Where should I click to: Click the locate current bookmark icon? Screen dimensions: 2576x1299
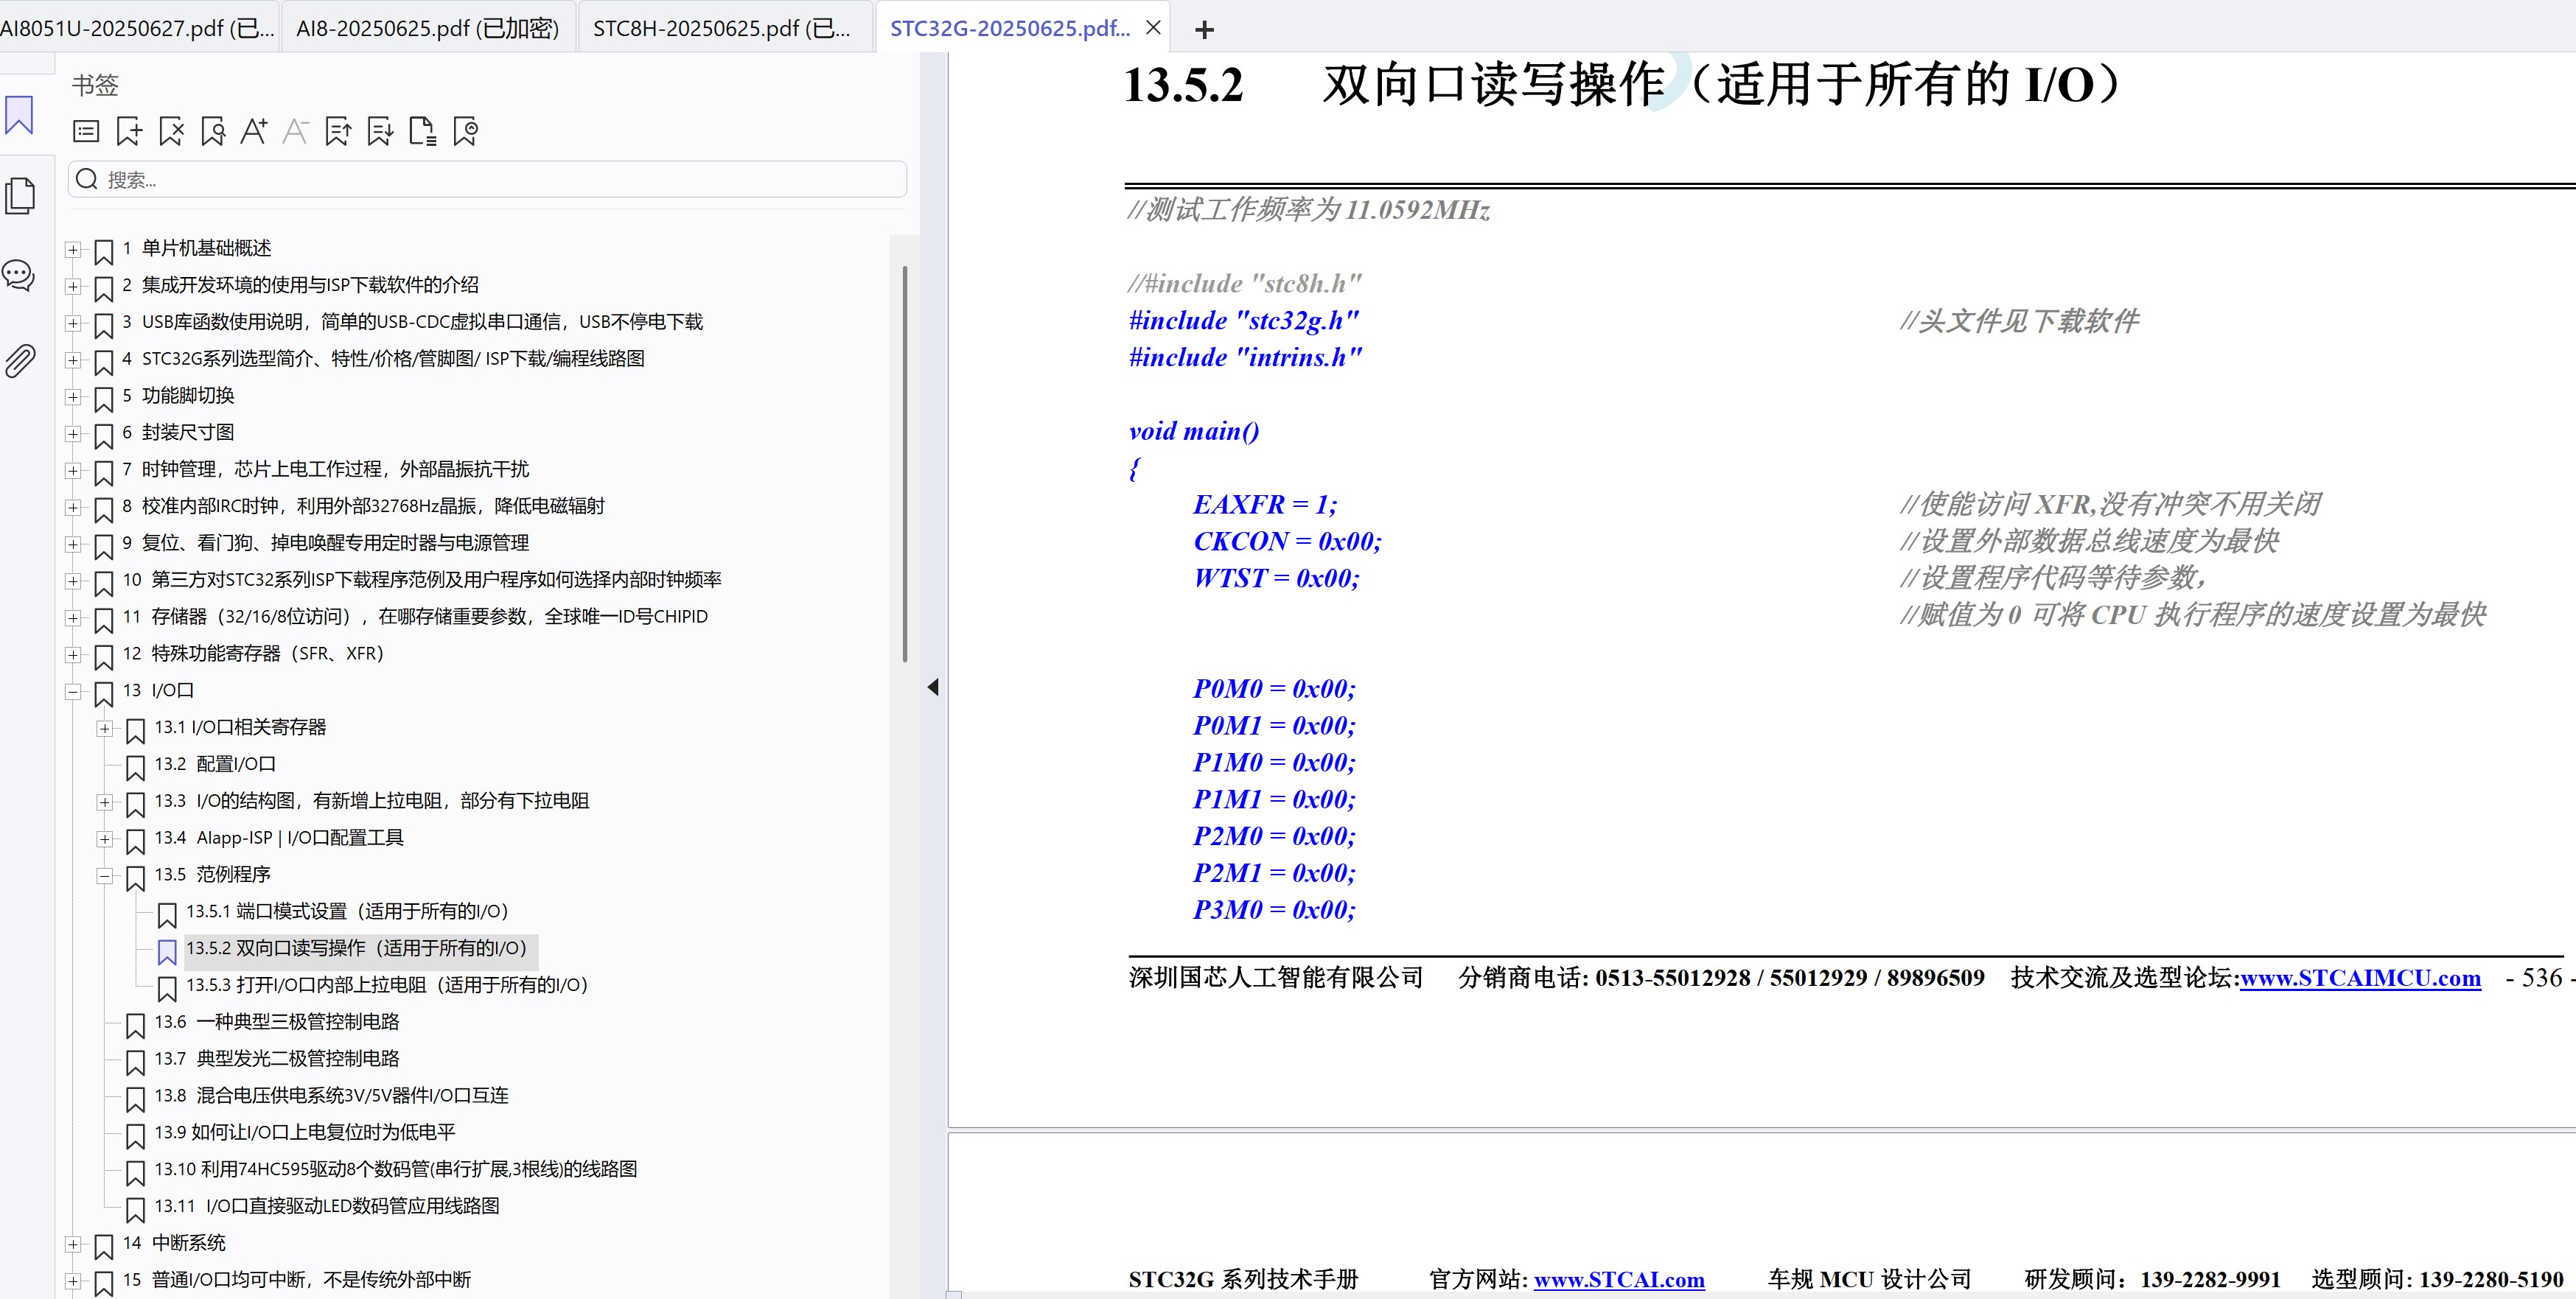click(x=465, y=131)
